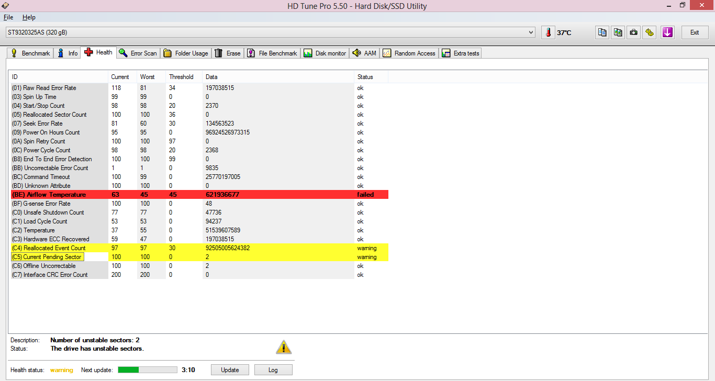Select the (01) Raw Read Error Rate row
Screen dimensions: 715x381
click(199, 88)
